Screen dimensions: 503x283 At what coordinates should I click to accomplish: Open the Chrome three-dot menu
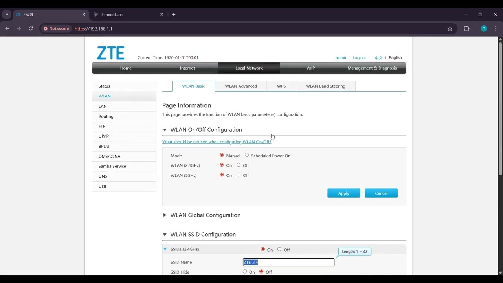point(496,29)
